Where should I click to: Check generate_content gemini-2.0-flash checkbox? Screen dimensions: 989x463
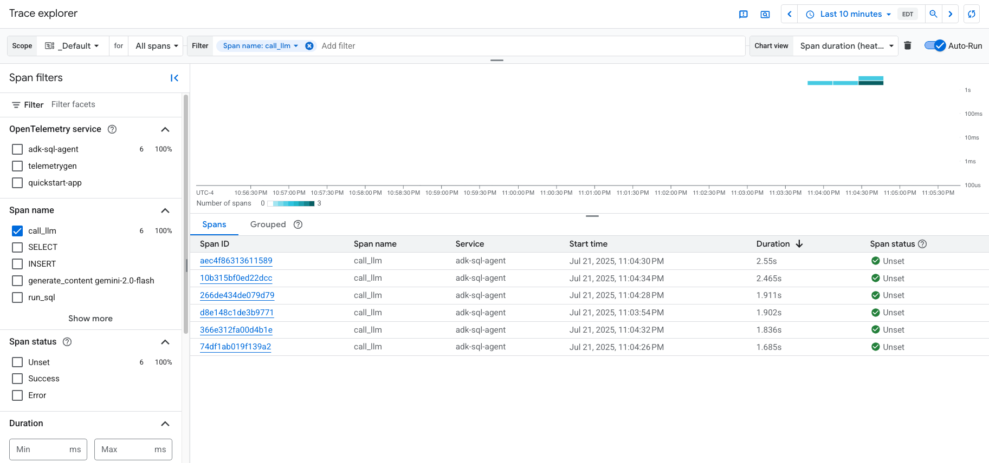[x=17, y=281]
